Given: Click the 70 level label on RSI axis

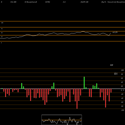Looking at the screenshot, I should [x=2, y=29].
